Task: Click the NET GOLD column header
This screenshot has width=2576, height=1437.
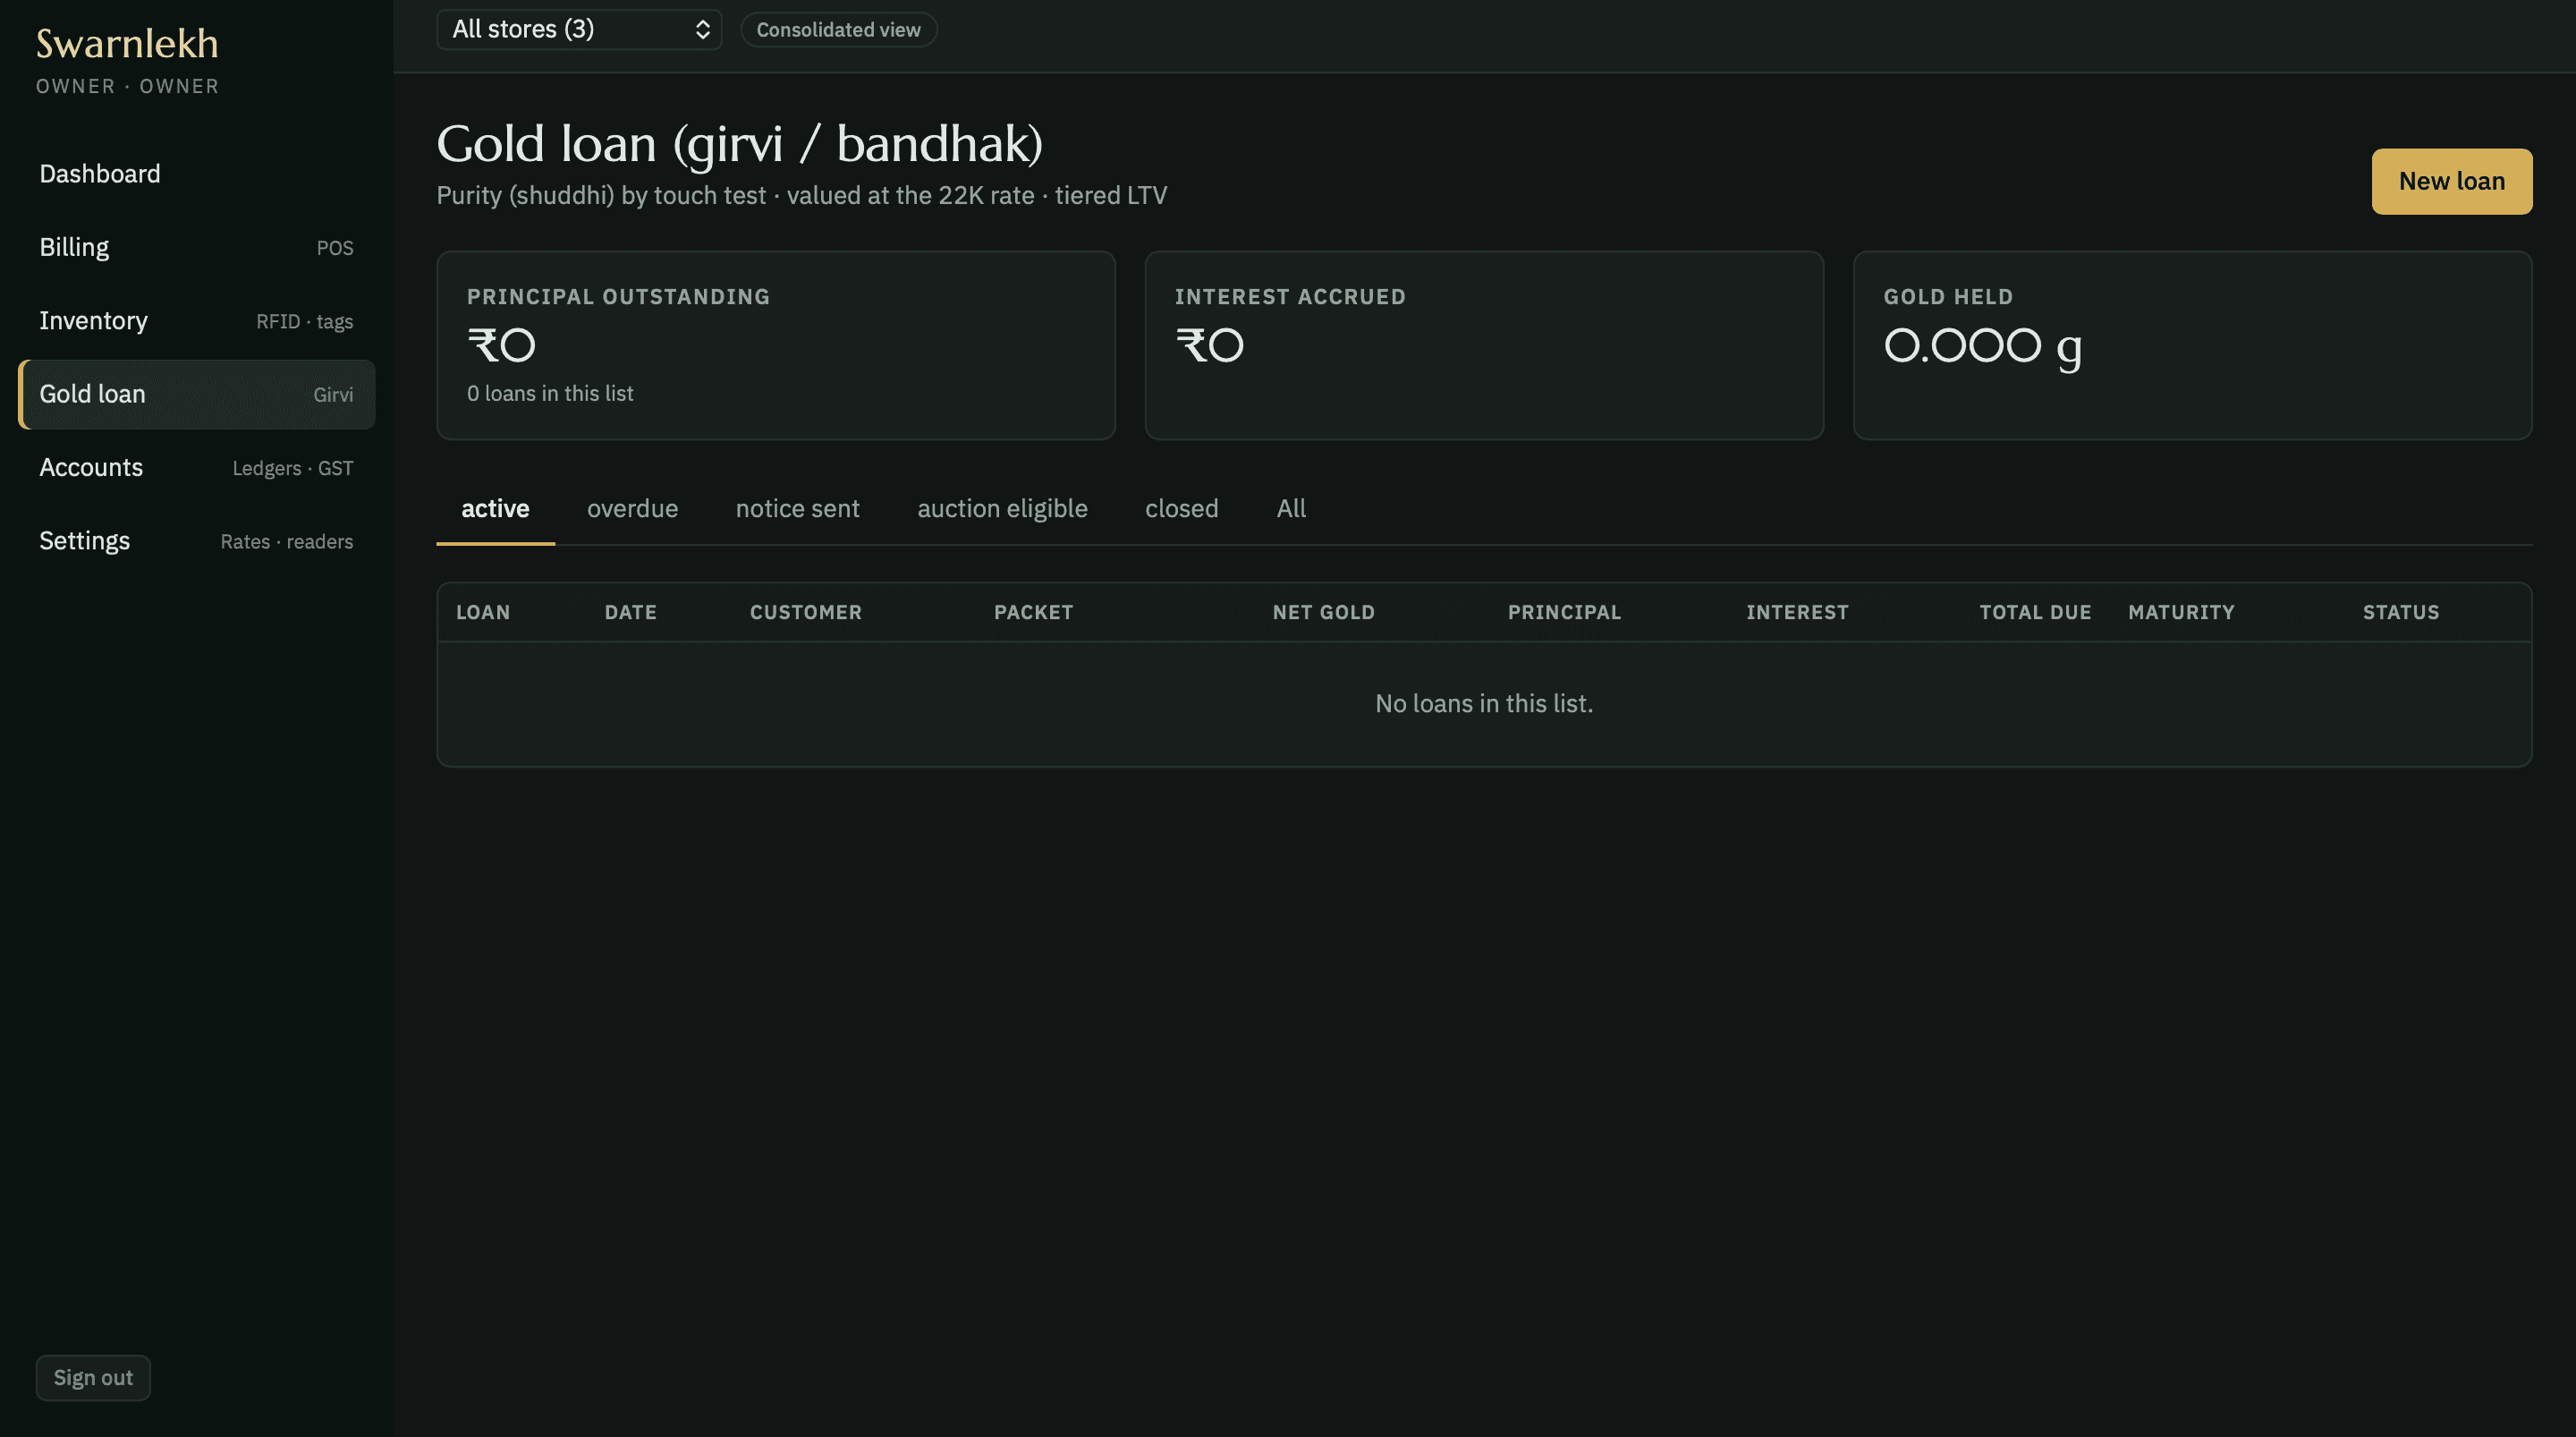Action: [x=1323, y=612]
